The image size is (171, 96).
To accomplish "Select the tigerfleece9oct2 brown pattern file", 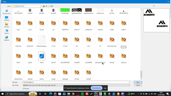I will (89, 11).
